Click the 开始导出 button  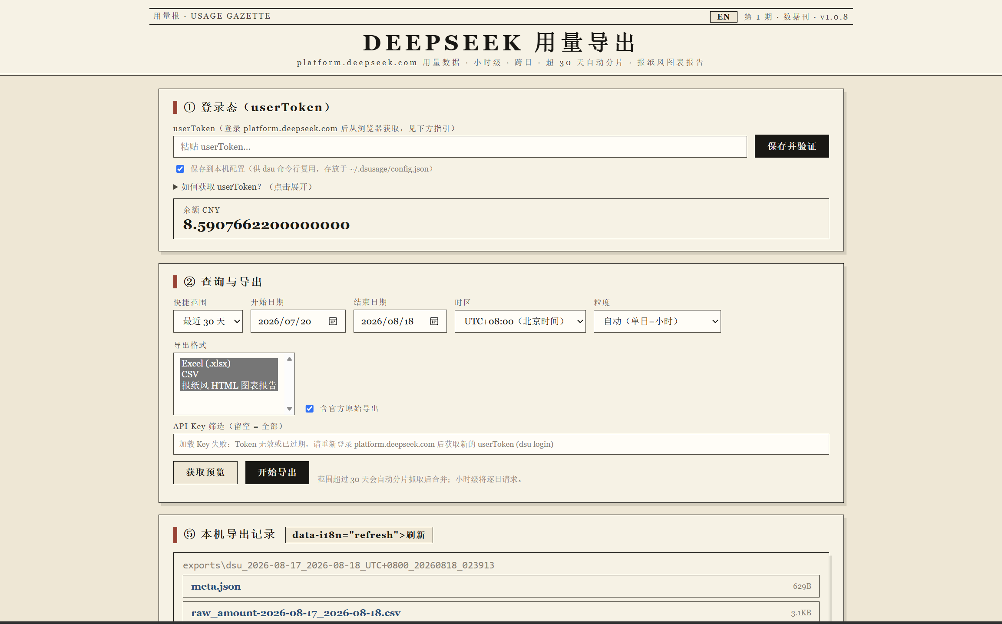click(x=277, y=472)
